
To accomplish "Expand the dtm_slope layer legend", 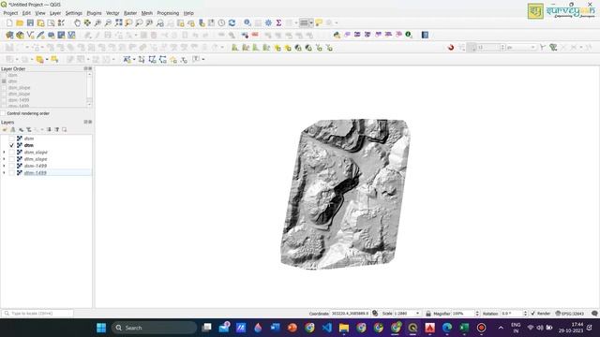I will pyautogui.click(x=4, y=159).
